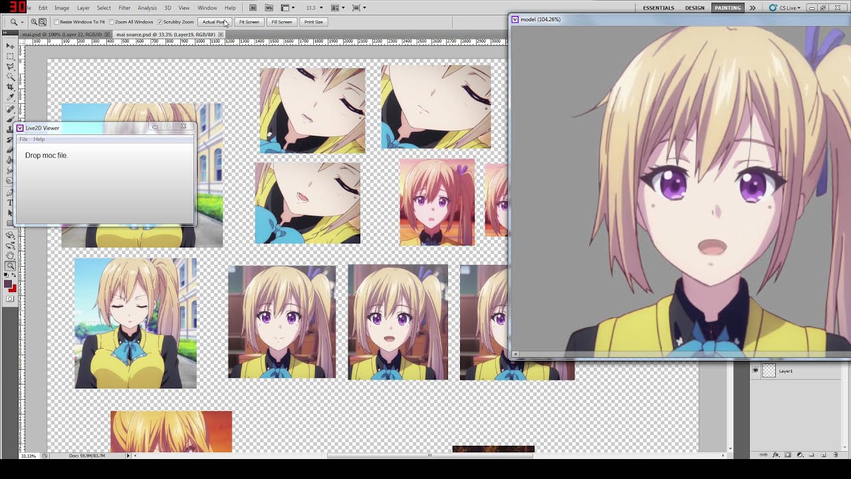Viewport: 851px width, 479px height.
Task: Open the Filter menu
Action: [x=124, y=8]
